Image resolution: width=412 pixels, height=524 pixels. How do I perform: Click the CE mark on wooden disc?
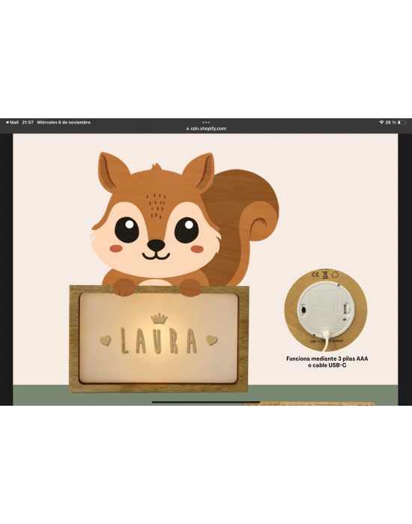tap(315, 275)
